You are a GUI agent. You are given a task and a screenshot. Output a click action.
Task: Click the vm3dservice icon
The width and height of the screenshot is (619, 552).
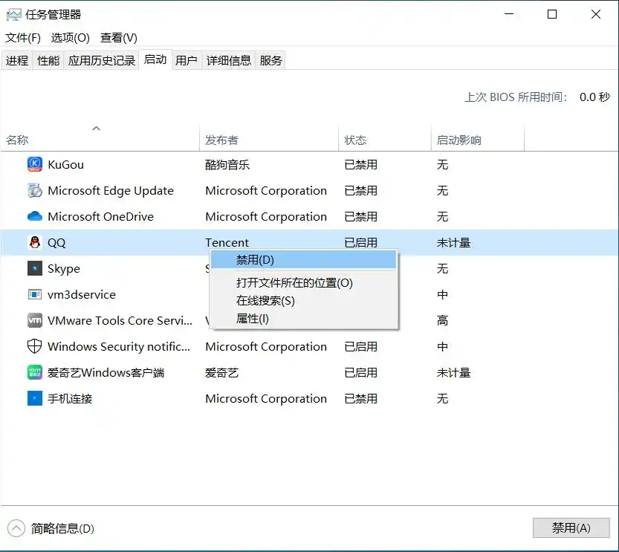coord(34,294)
